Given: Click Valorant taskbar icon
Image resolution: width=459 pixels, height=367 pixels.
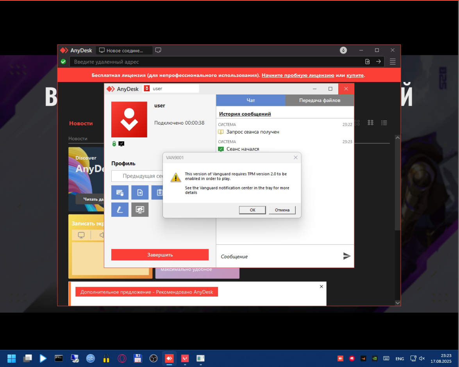Looking at the screenshot, I should (x=185, y=358).
